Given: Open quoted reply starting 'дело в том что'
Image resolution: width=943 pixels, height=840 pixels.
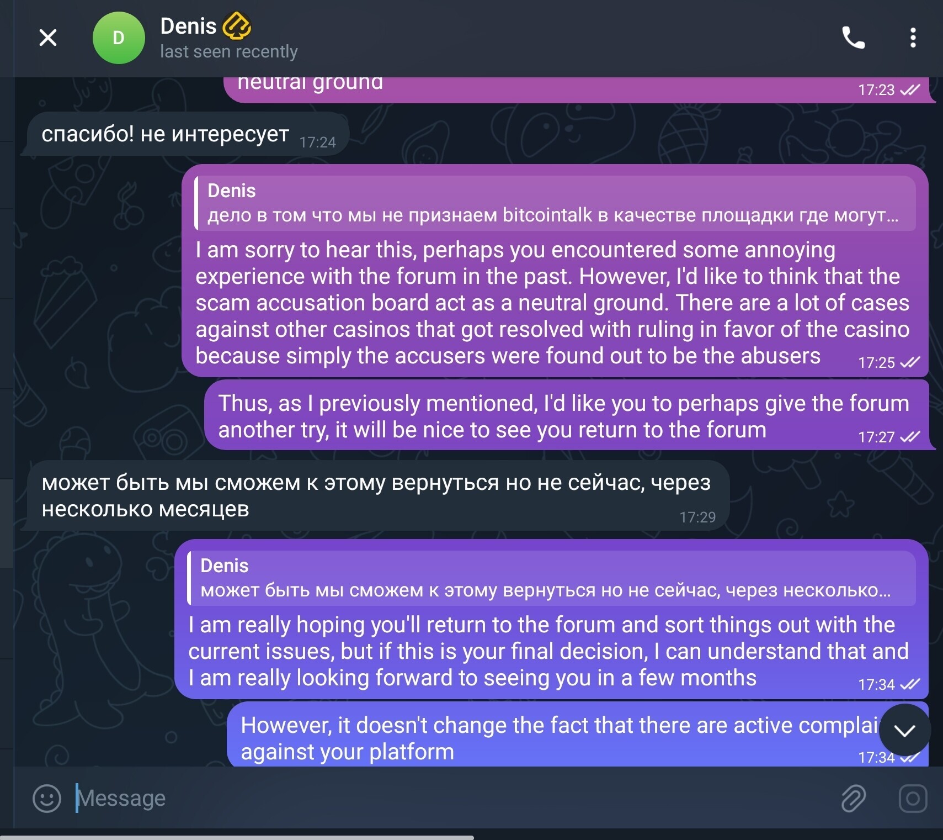Looking at the screenshot, I should pos(555,203).
